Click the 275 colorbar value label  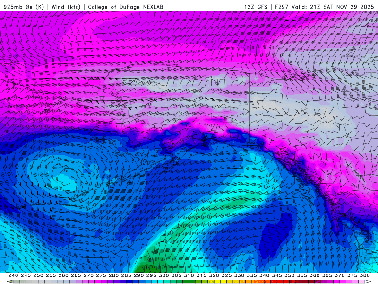point(101,275)
